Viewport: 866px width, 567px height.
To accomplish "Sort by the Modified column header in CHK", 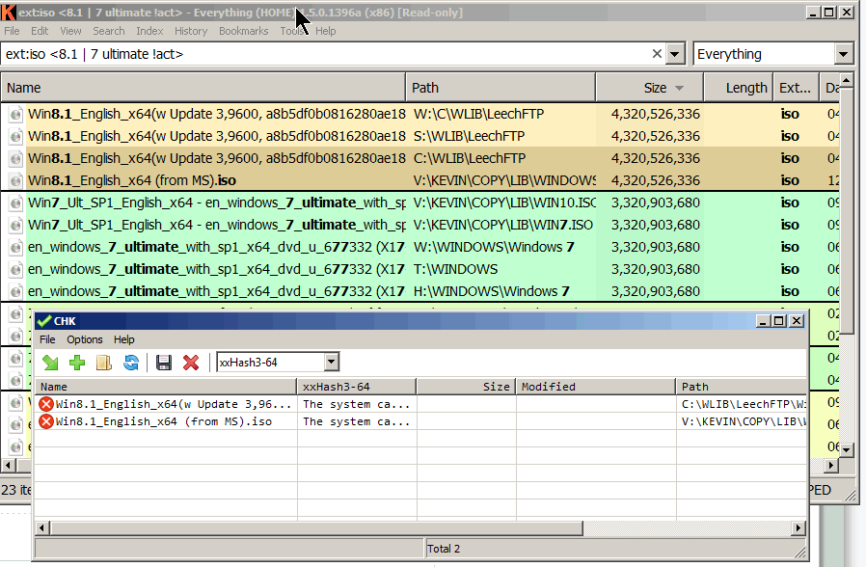I will (595, 387).
